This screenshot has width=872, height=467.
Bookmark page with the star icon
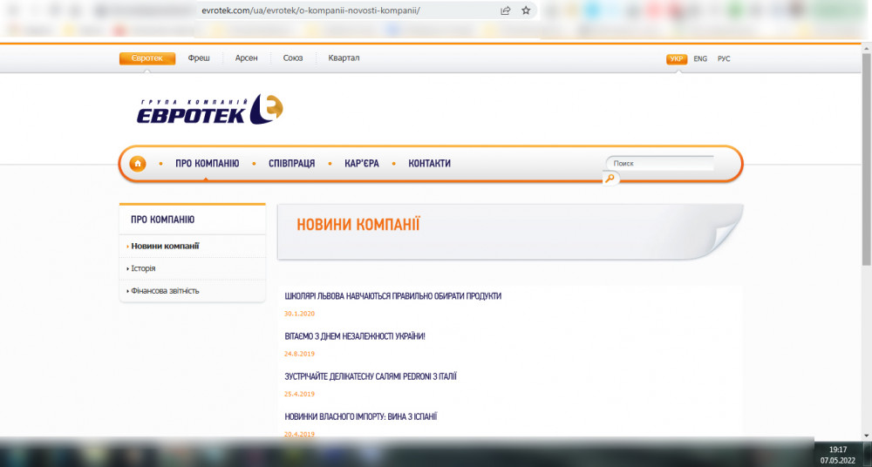click(x=526, y=10)
